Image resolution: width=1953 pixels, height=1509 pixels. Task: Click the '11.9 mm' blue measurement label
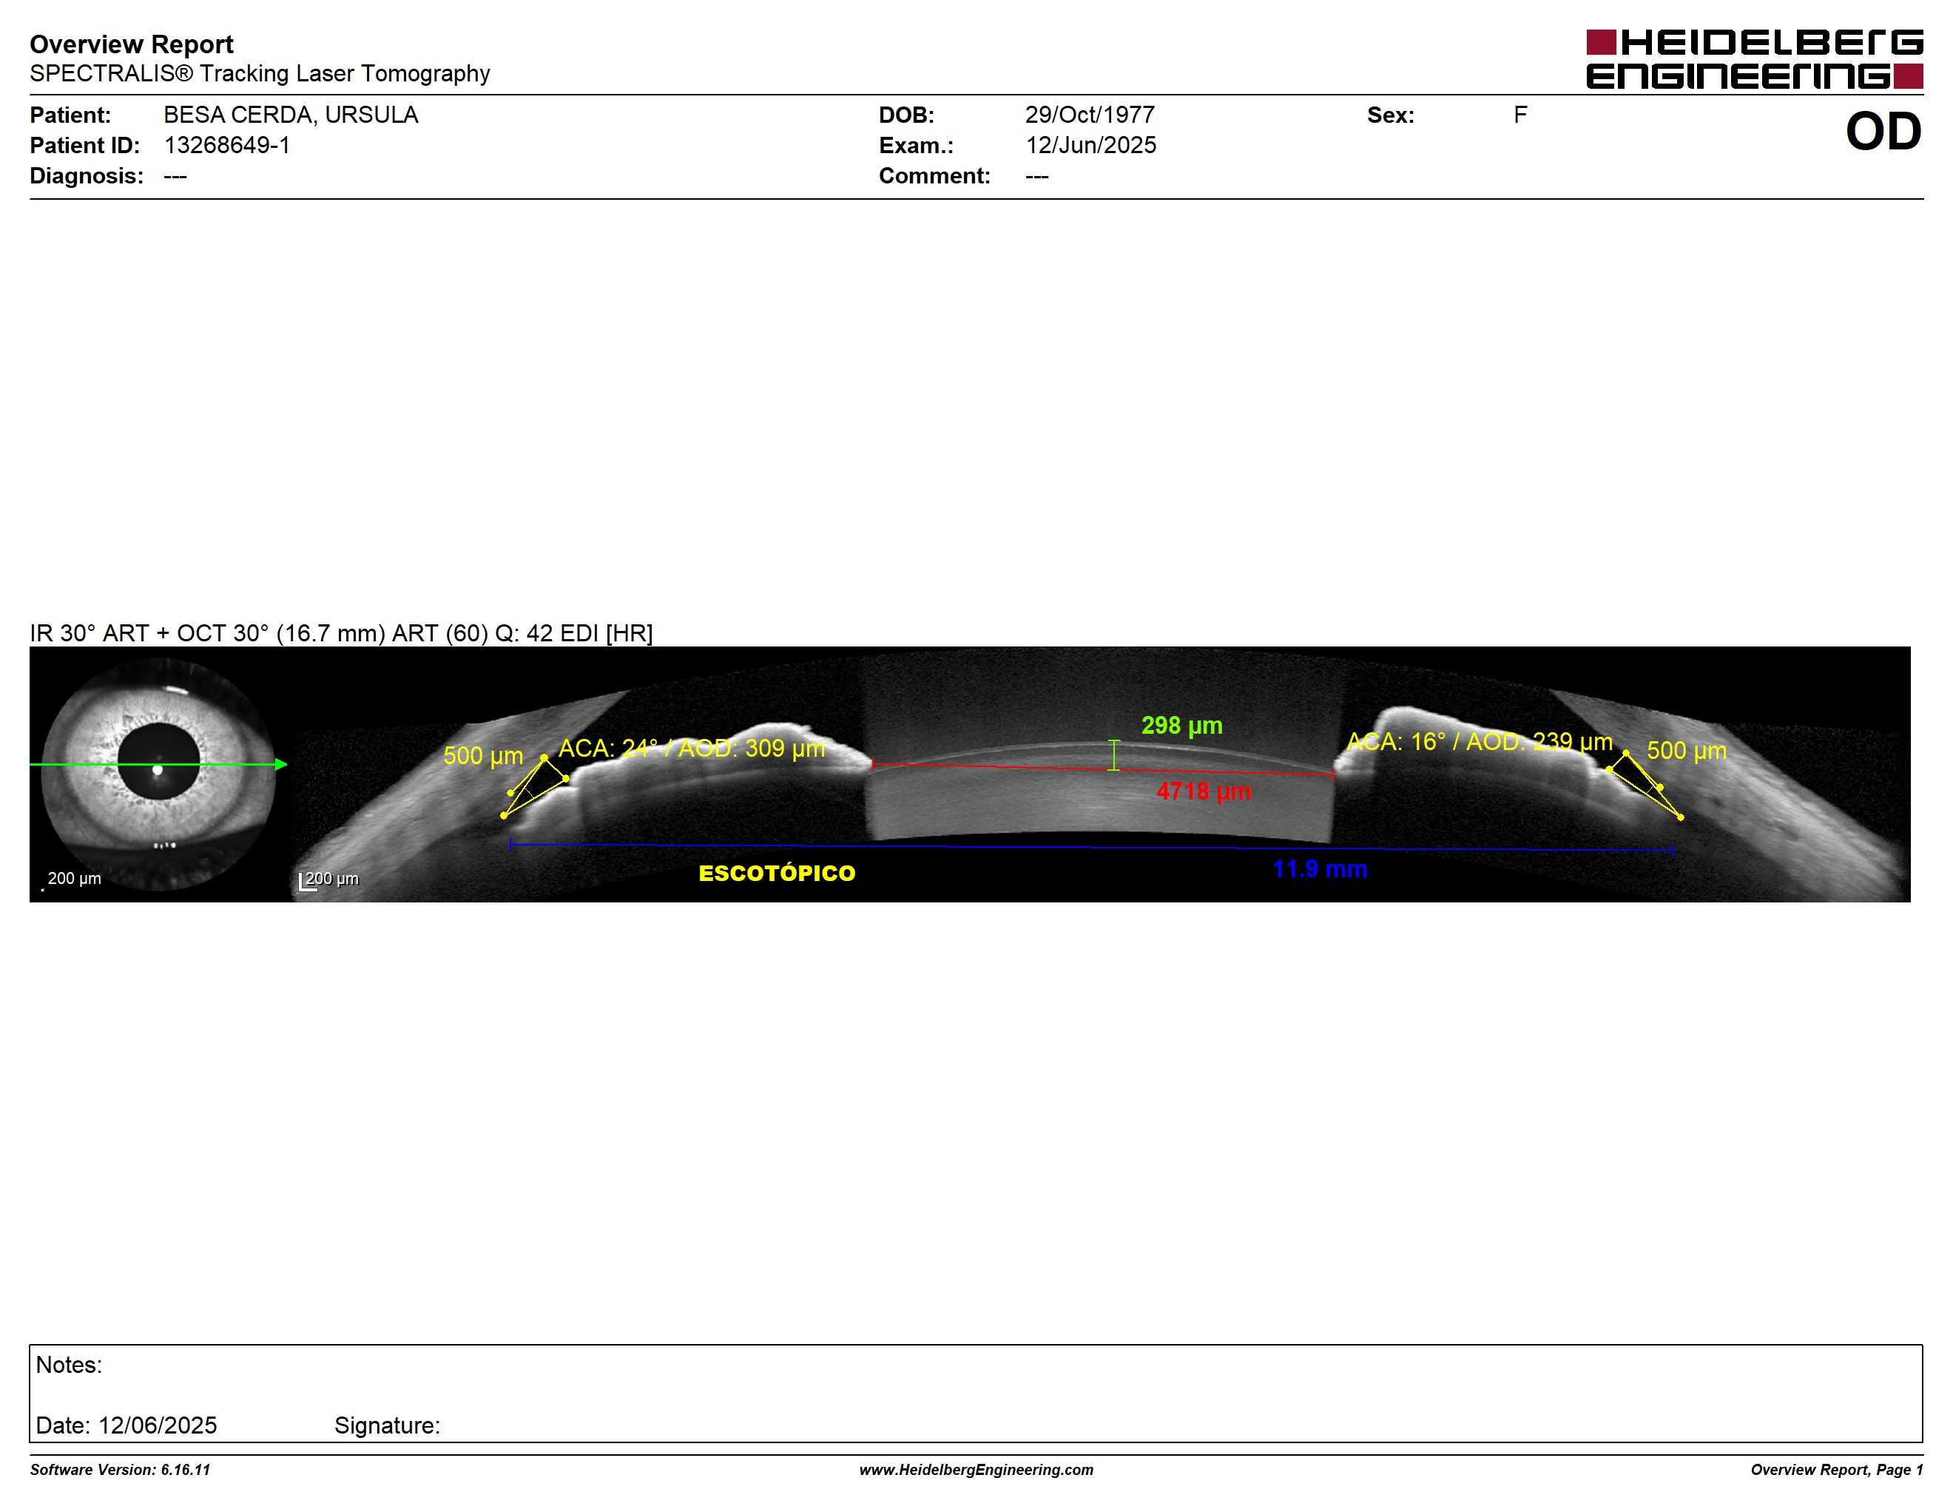point(1319,869)
